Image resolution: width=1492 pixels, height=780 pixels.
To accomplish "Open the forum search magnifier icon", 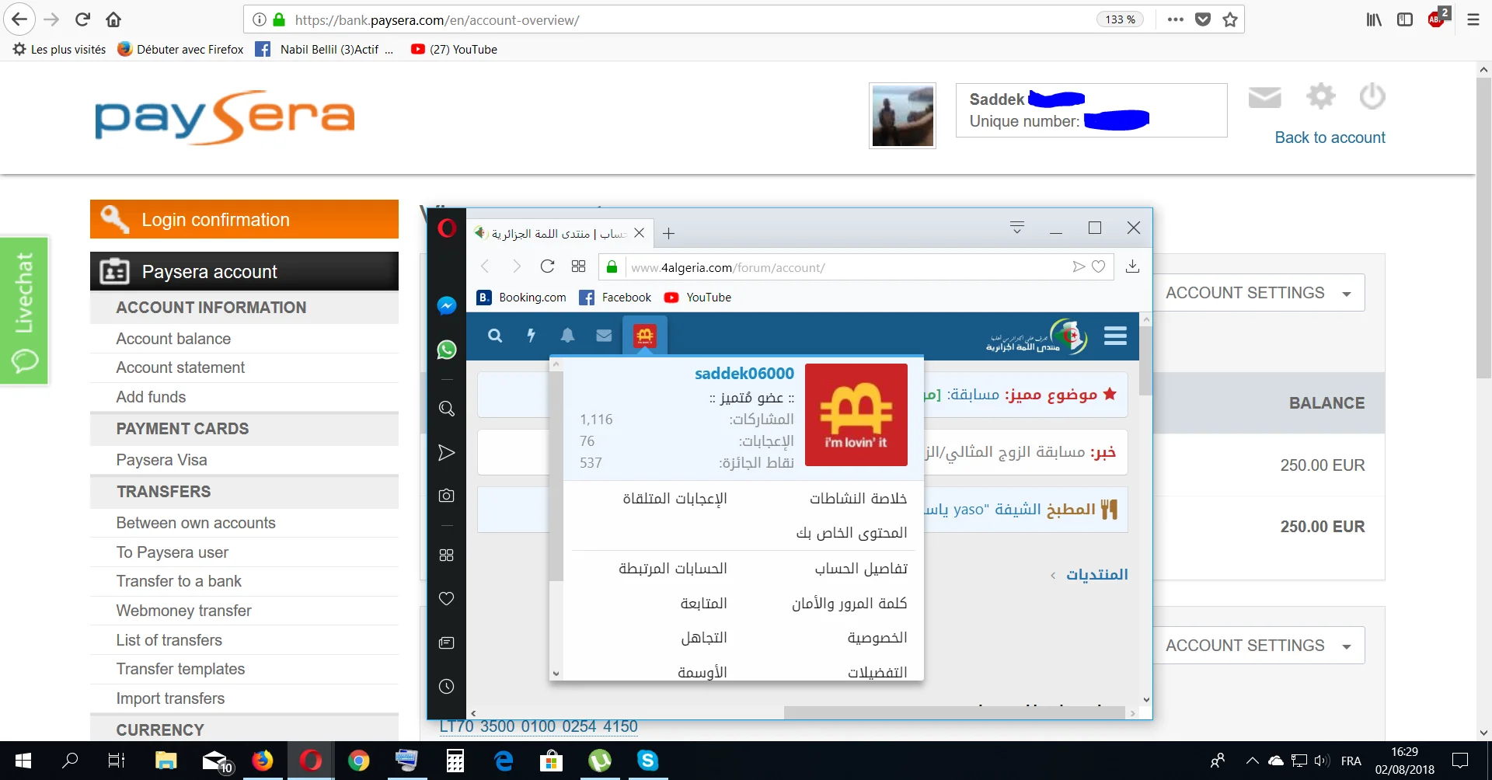I will 495,336.
